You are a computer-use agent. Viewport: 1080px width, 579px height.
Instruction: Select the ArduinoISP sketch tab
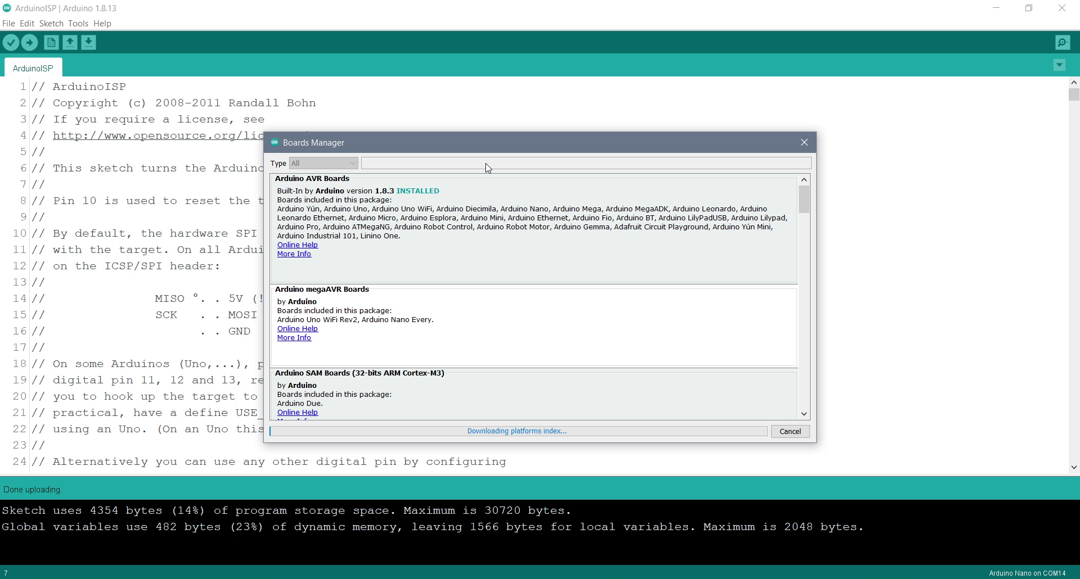point(33,68)
